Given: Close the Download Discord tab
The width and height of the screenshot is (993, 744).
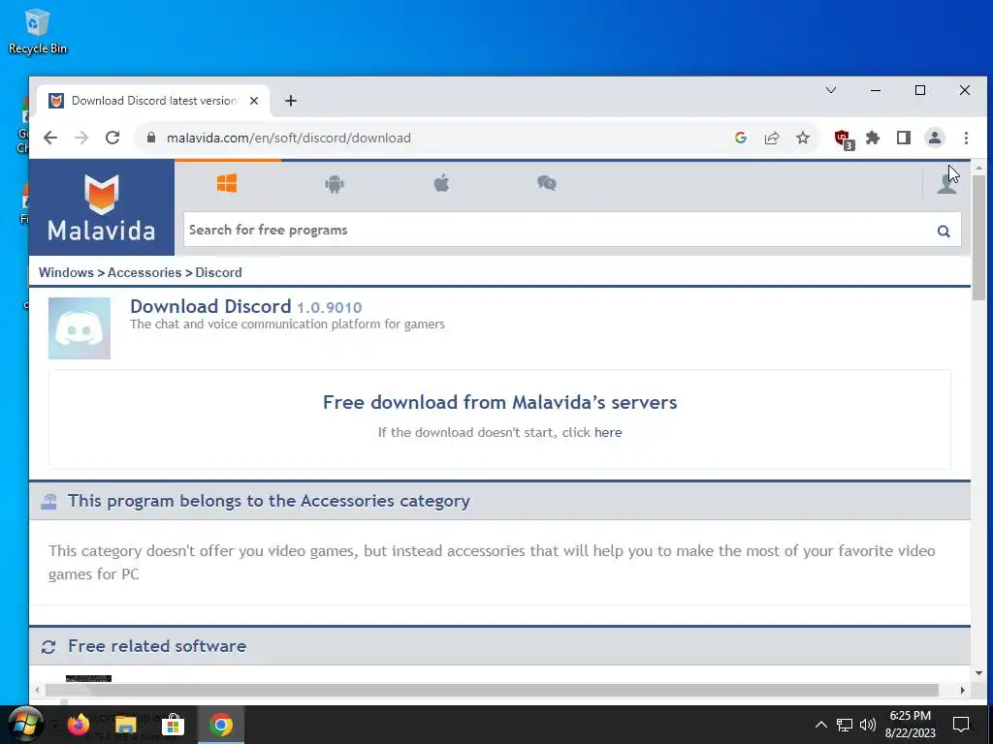Looking at the screenshot, I should point(254,101).
